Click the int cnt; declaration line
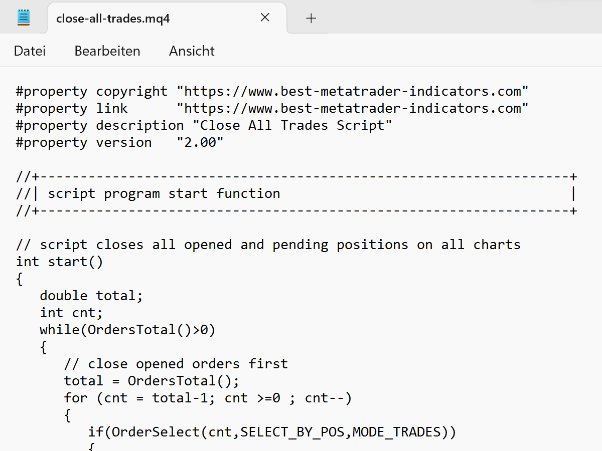Image resolution: width=602 pixels, height=451 pixels. coord(71,312)
